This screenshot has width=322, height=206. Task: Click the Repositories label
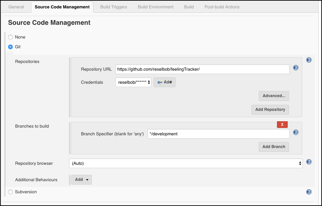[x=27, y=62]
